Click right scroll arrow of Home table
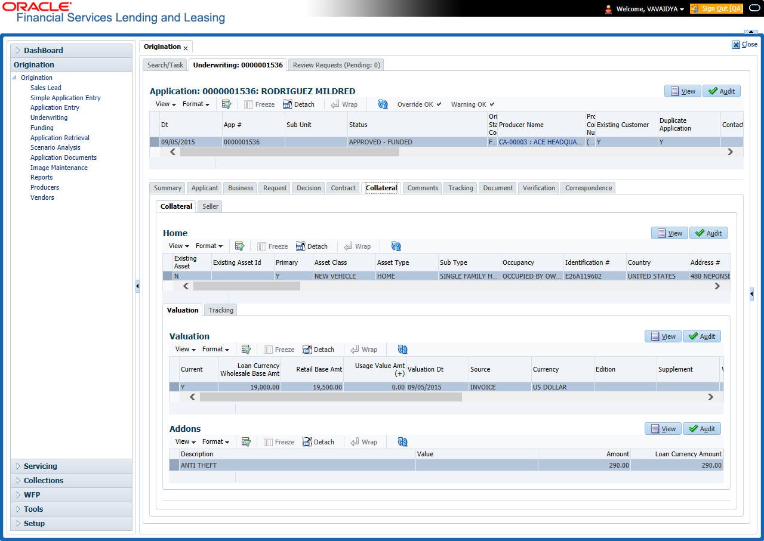The width and height of the screenshot is (764, 541). (x=717, y=286)
